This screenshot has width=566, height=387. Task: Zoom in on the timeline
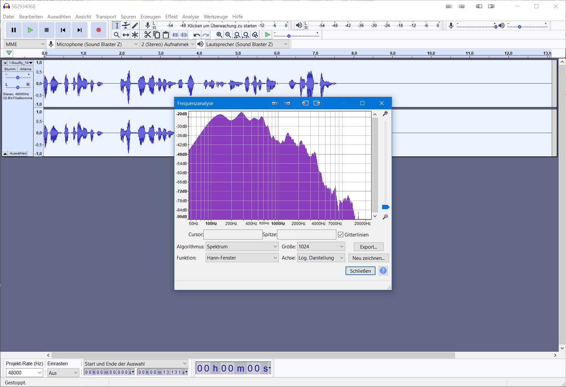point(219,35)
